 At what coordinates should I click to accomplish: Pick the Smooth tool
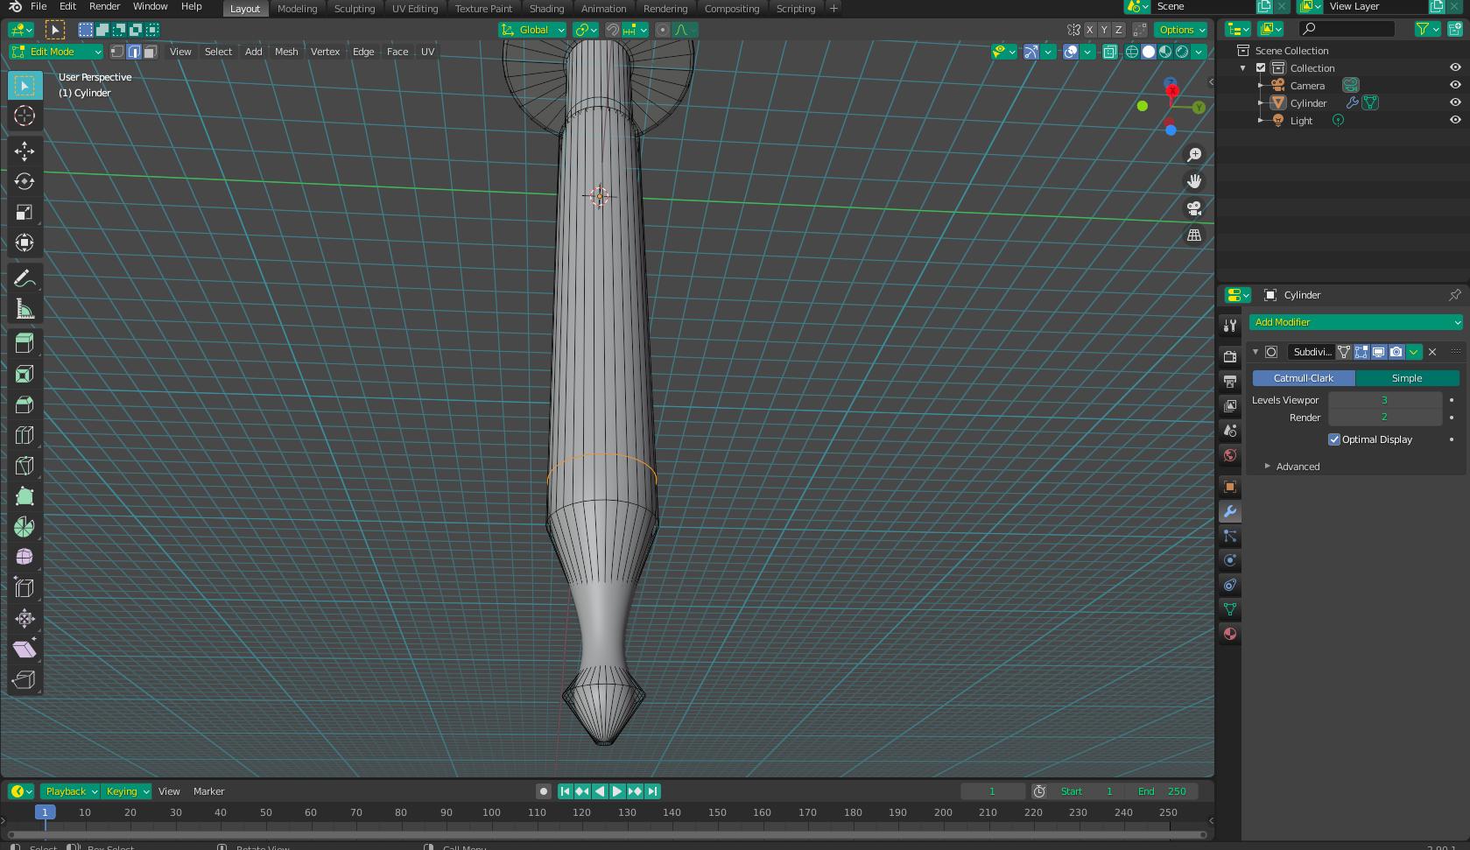pyautogui.click(x=25, y=558)
